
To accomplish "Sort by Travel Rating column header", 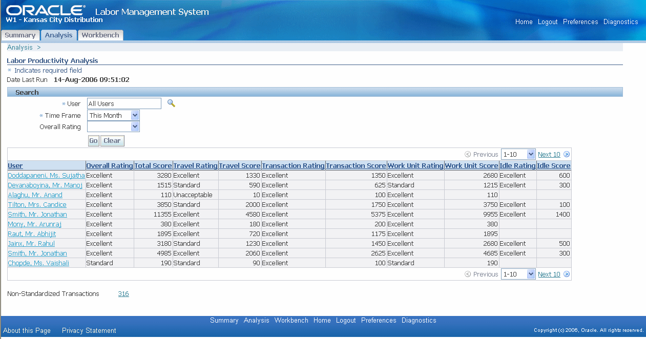I will point(195,165).
